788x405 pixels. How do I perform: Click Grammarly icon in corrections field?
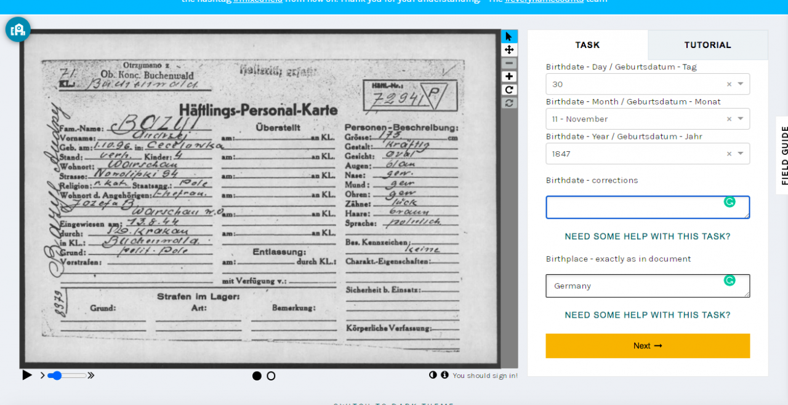[x=730, y=202]
